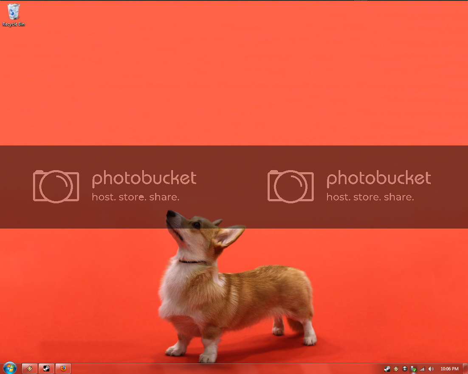Show the network signal strength flyout

tap(422, 369)
